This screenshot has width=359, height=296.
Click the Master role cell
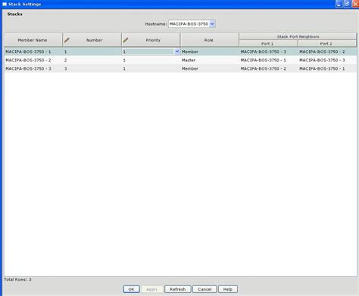210,60
